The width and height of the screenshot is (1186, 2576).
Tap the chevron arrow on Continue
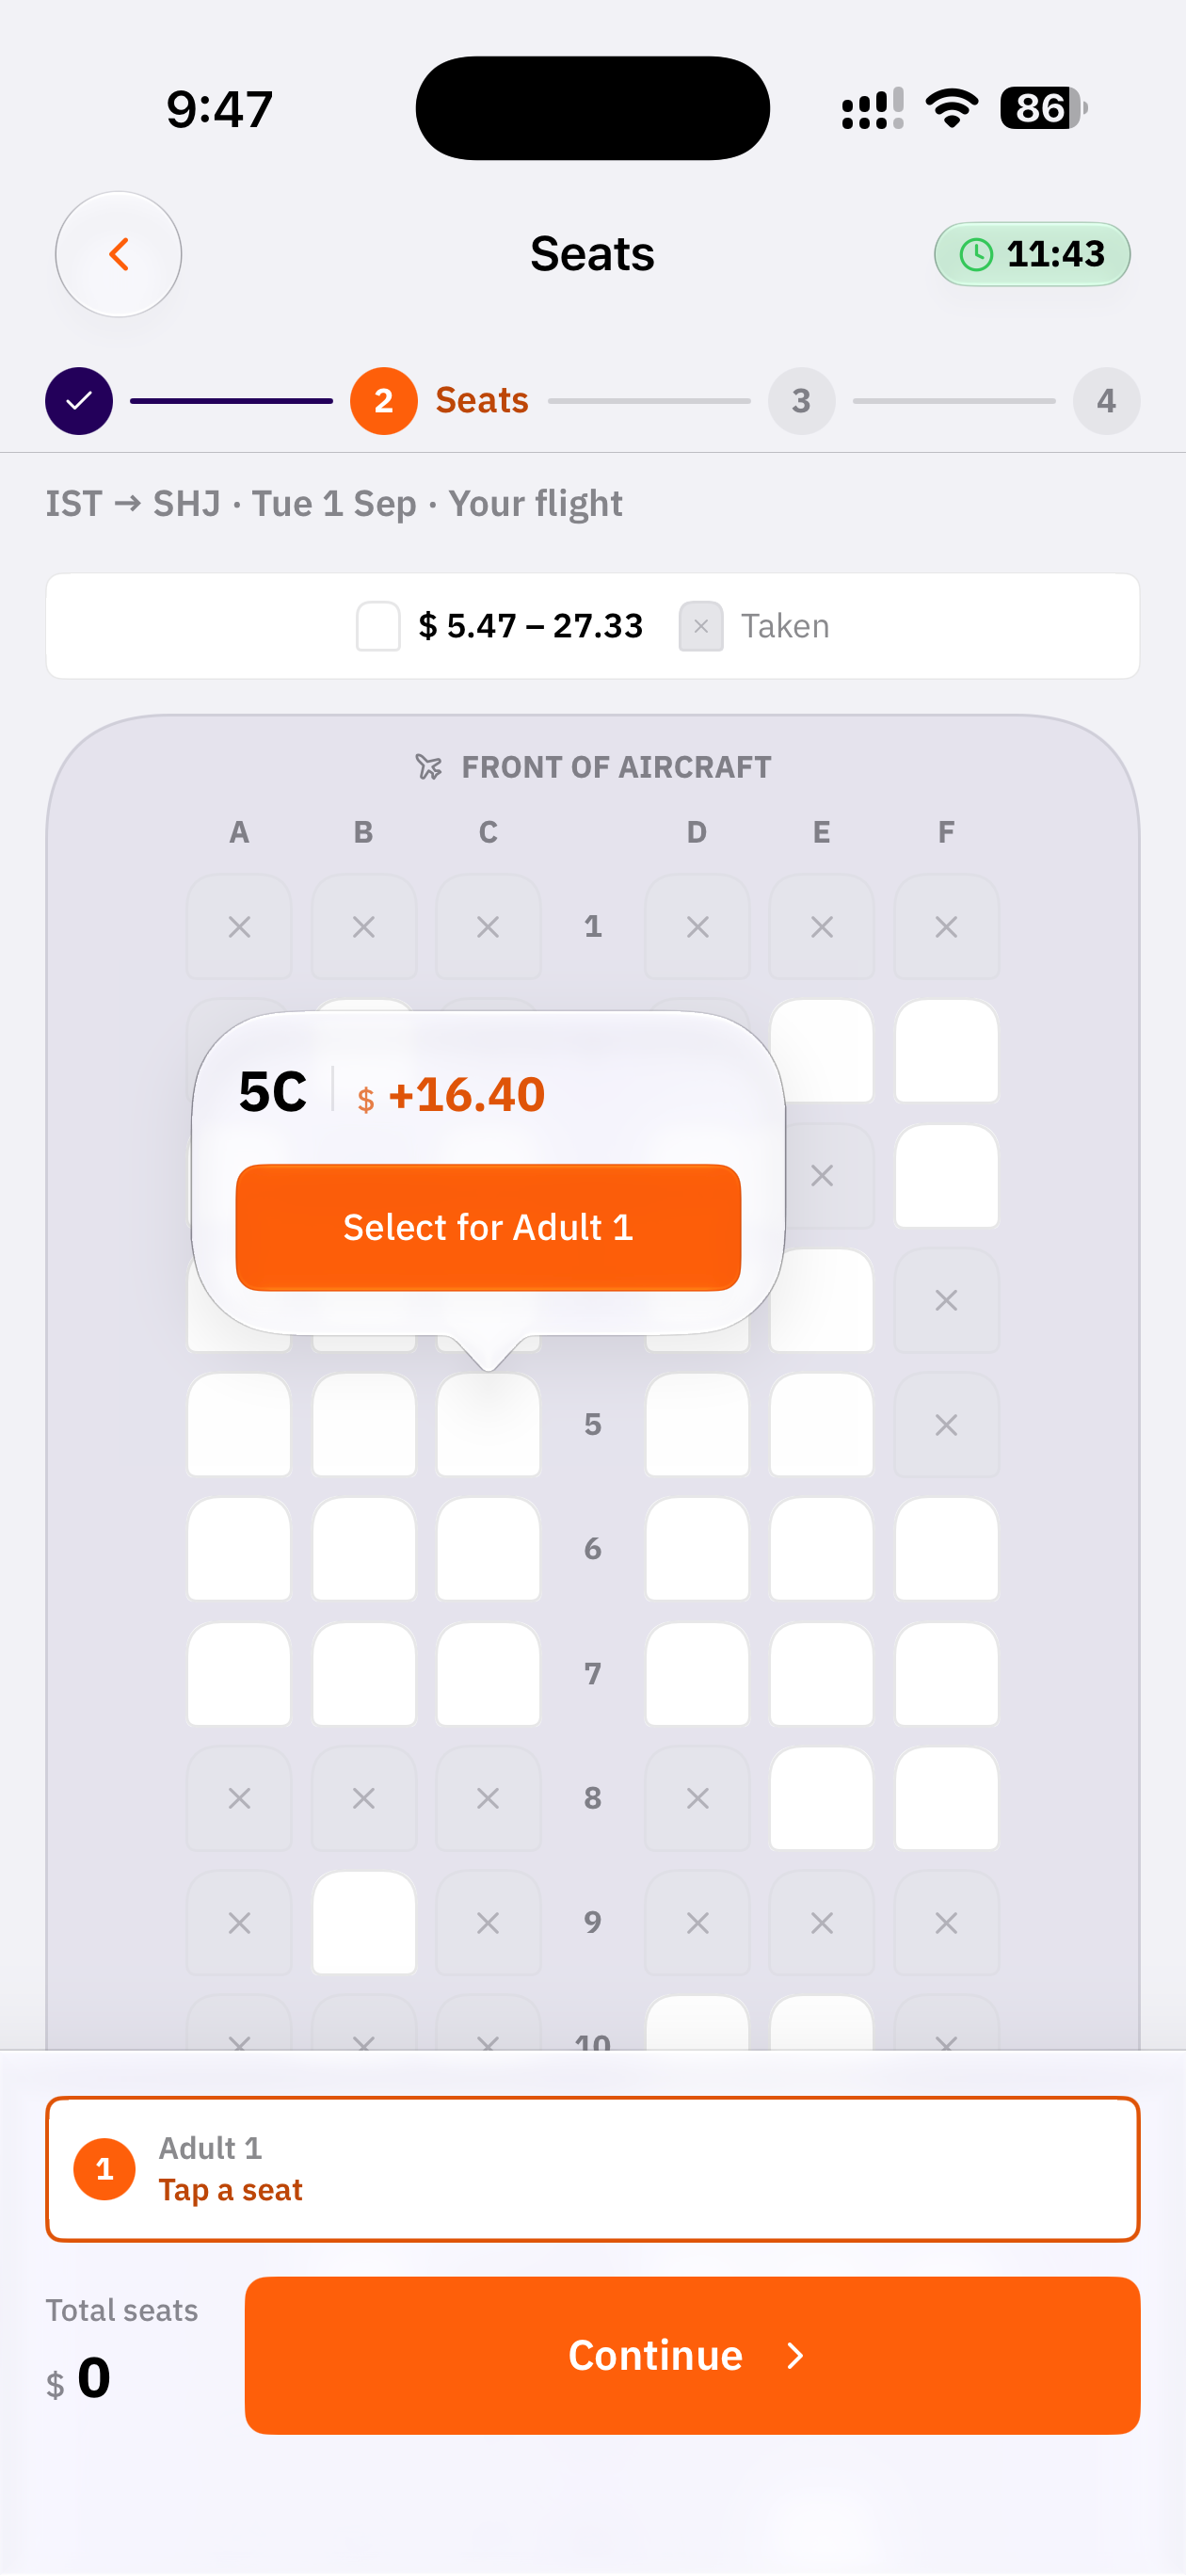pyautogui.click(x=795, y=2356)
